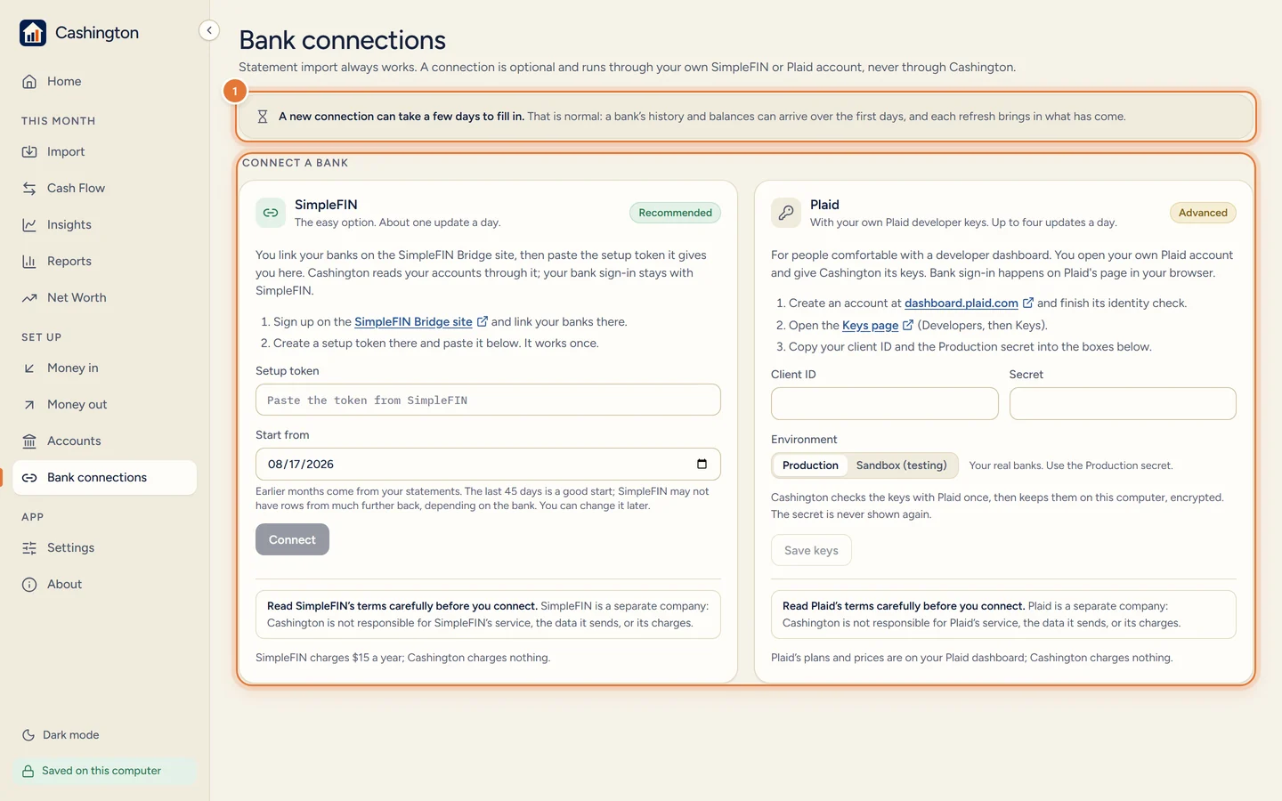Click the Reports bar chart icon

click(29, 261)
